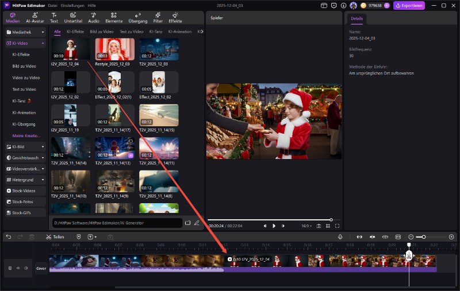Expand the Videoverstärk... section
Viewport: 460px width, 291px height.
tap(25, 169)
